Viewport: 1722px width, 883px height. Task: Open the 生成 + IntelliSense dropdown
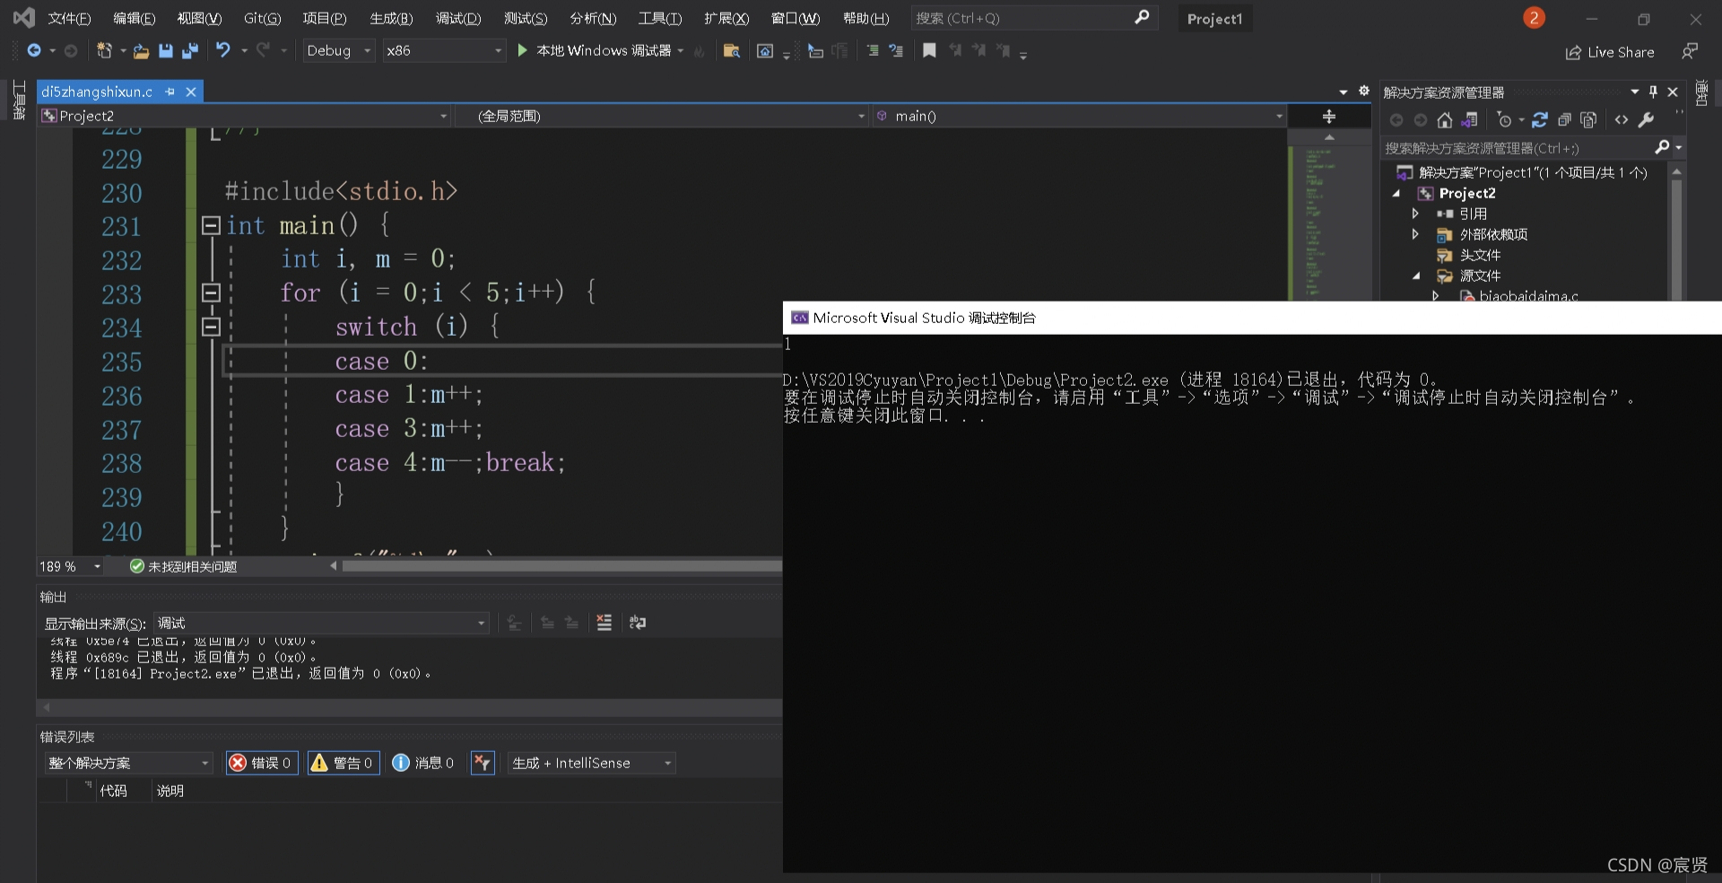(592, 763)
